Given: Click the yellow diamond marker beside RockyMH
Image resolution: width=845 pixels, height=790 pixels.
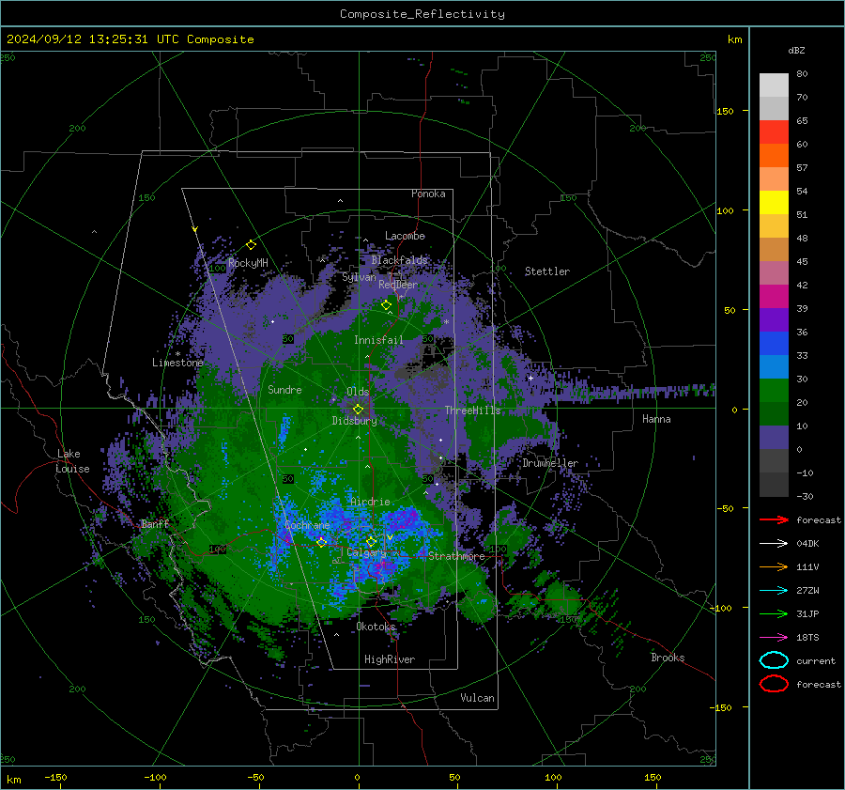Looking at the screenshot, I should pyautogui.click(x=251, y=245).
